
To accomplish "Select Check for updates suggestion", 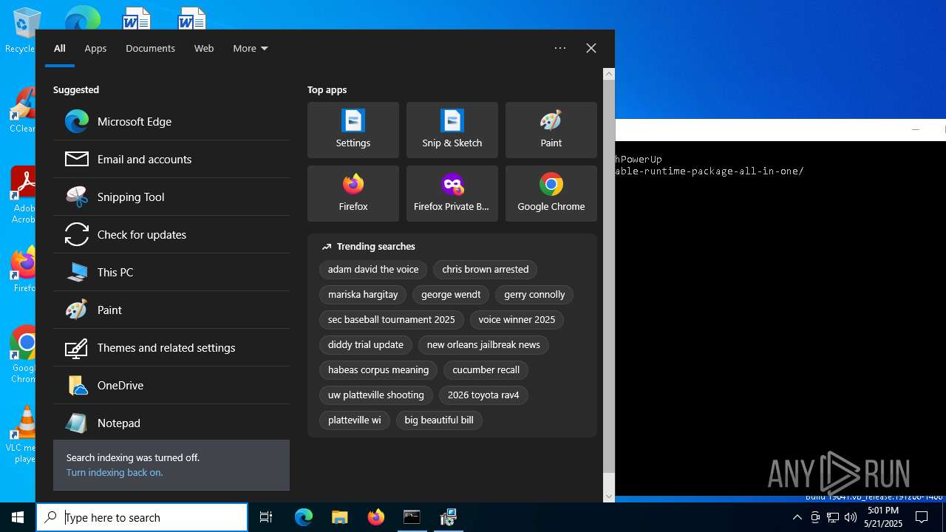I will click(171, 235).
